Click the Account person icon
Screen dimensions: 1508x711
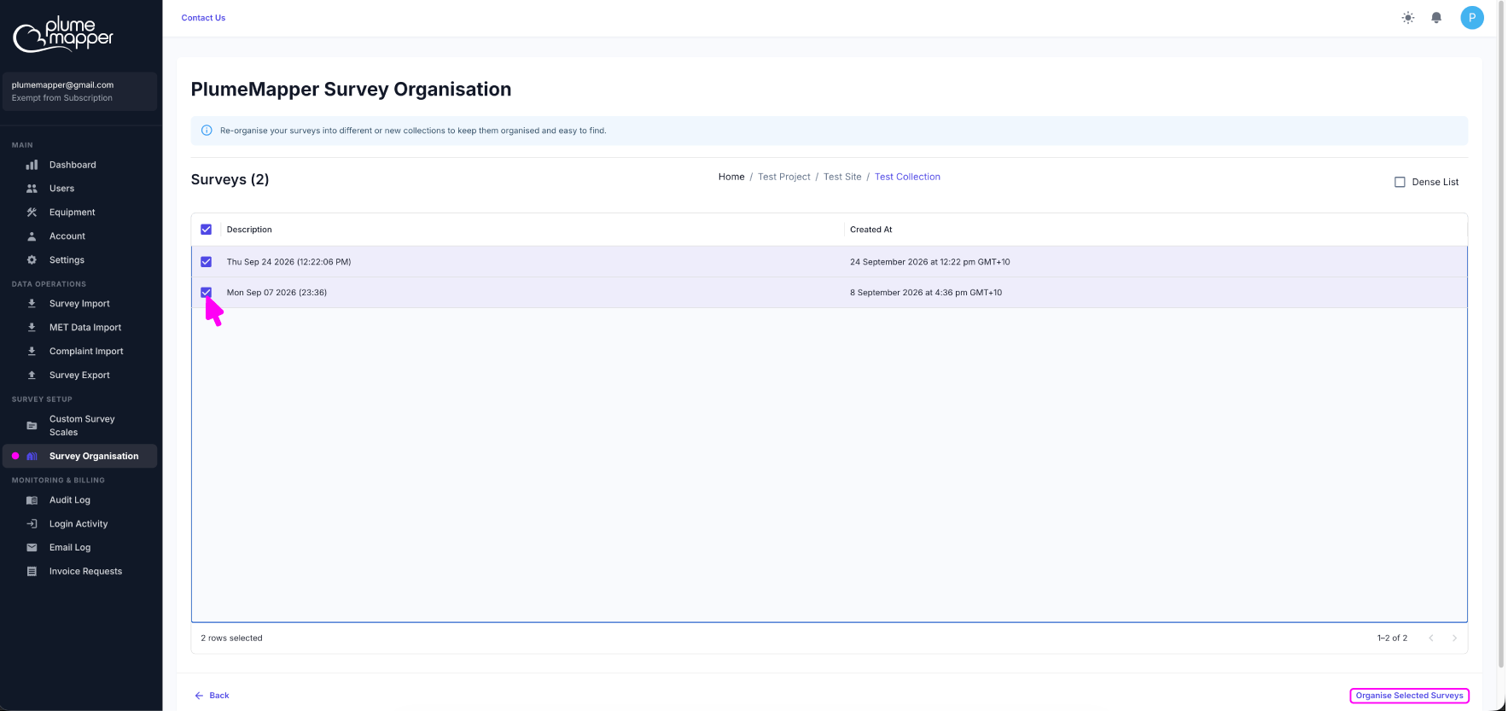coord(32,236)
